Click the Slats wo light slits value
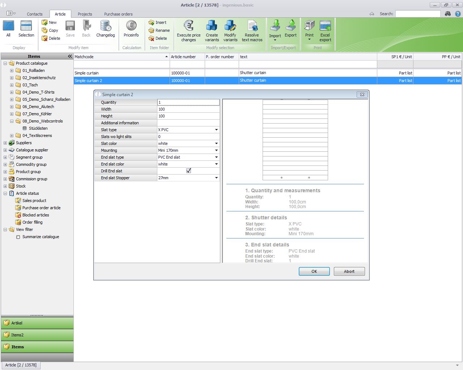Viewport: 463px width, 370px height. tap(188, 137)
